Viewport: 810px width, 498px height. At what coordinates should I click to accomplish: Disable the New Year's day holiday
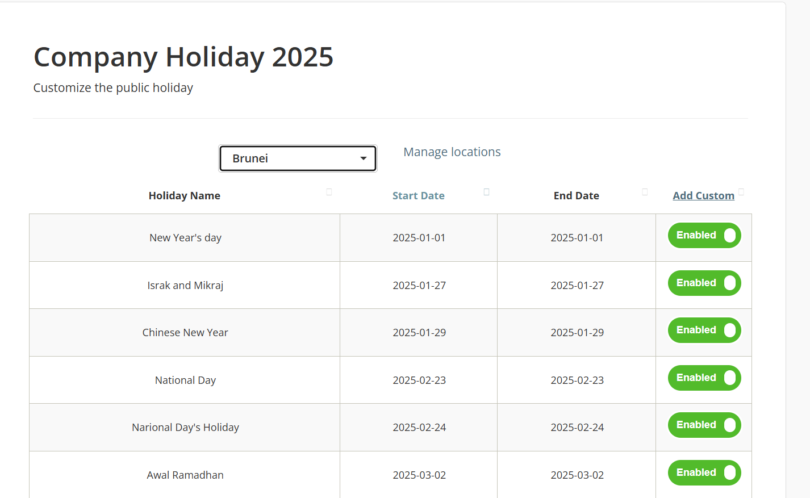pyautogui.click(x=704, y=236)
